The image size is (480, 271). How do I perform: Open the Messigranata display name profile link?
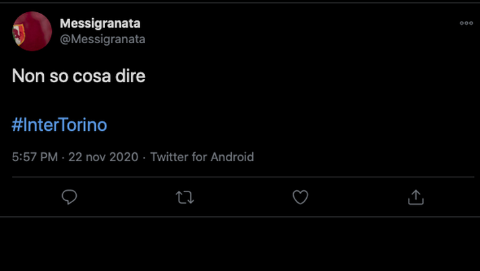[x=100, y=23]
